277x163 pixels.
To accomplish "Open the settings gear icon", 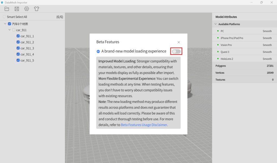I will coord(26,9).
